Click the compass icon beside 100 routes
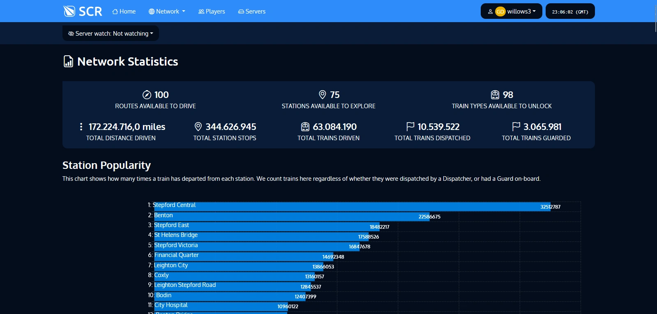 (x=147, y=95)
